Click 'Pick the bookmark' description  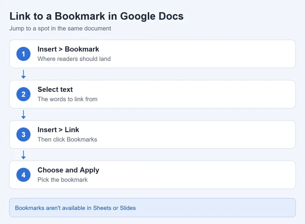click(62, 180)
